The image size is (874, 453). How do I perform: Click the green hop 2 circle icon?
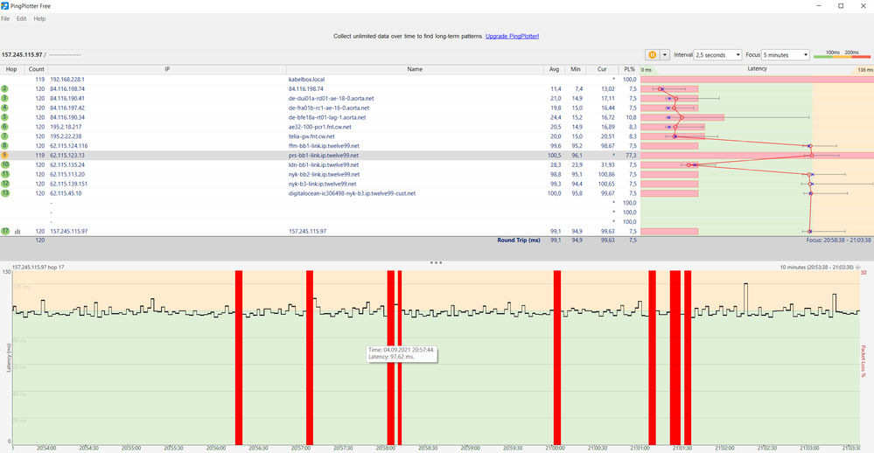pyautogui.click(x=5, y=88)
